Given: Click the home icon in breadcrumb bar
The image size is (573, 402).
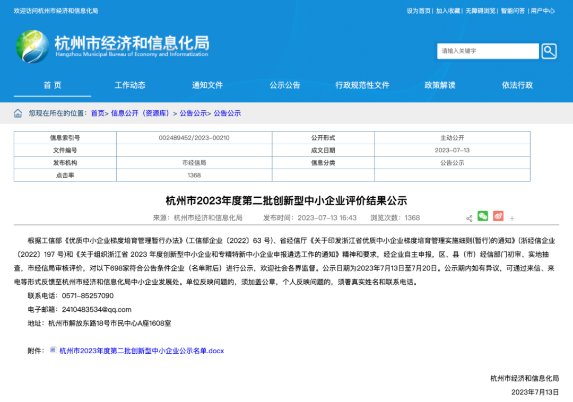Looking at the screenshot, I should 18,113.
